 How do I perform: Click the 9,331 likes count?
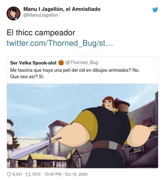tap(17, 174)
